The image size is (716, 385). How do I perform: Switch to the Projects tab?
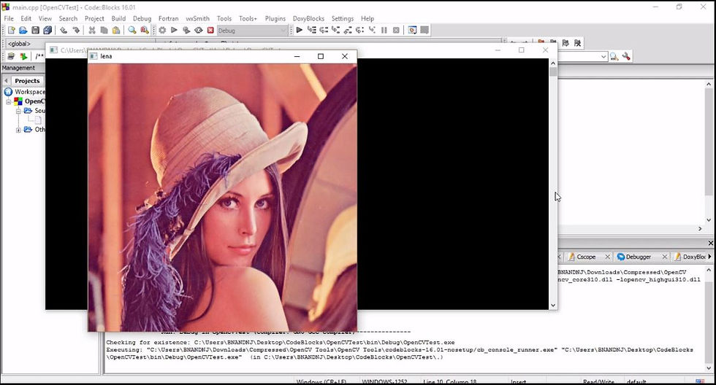(x=27, y=81)
